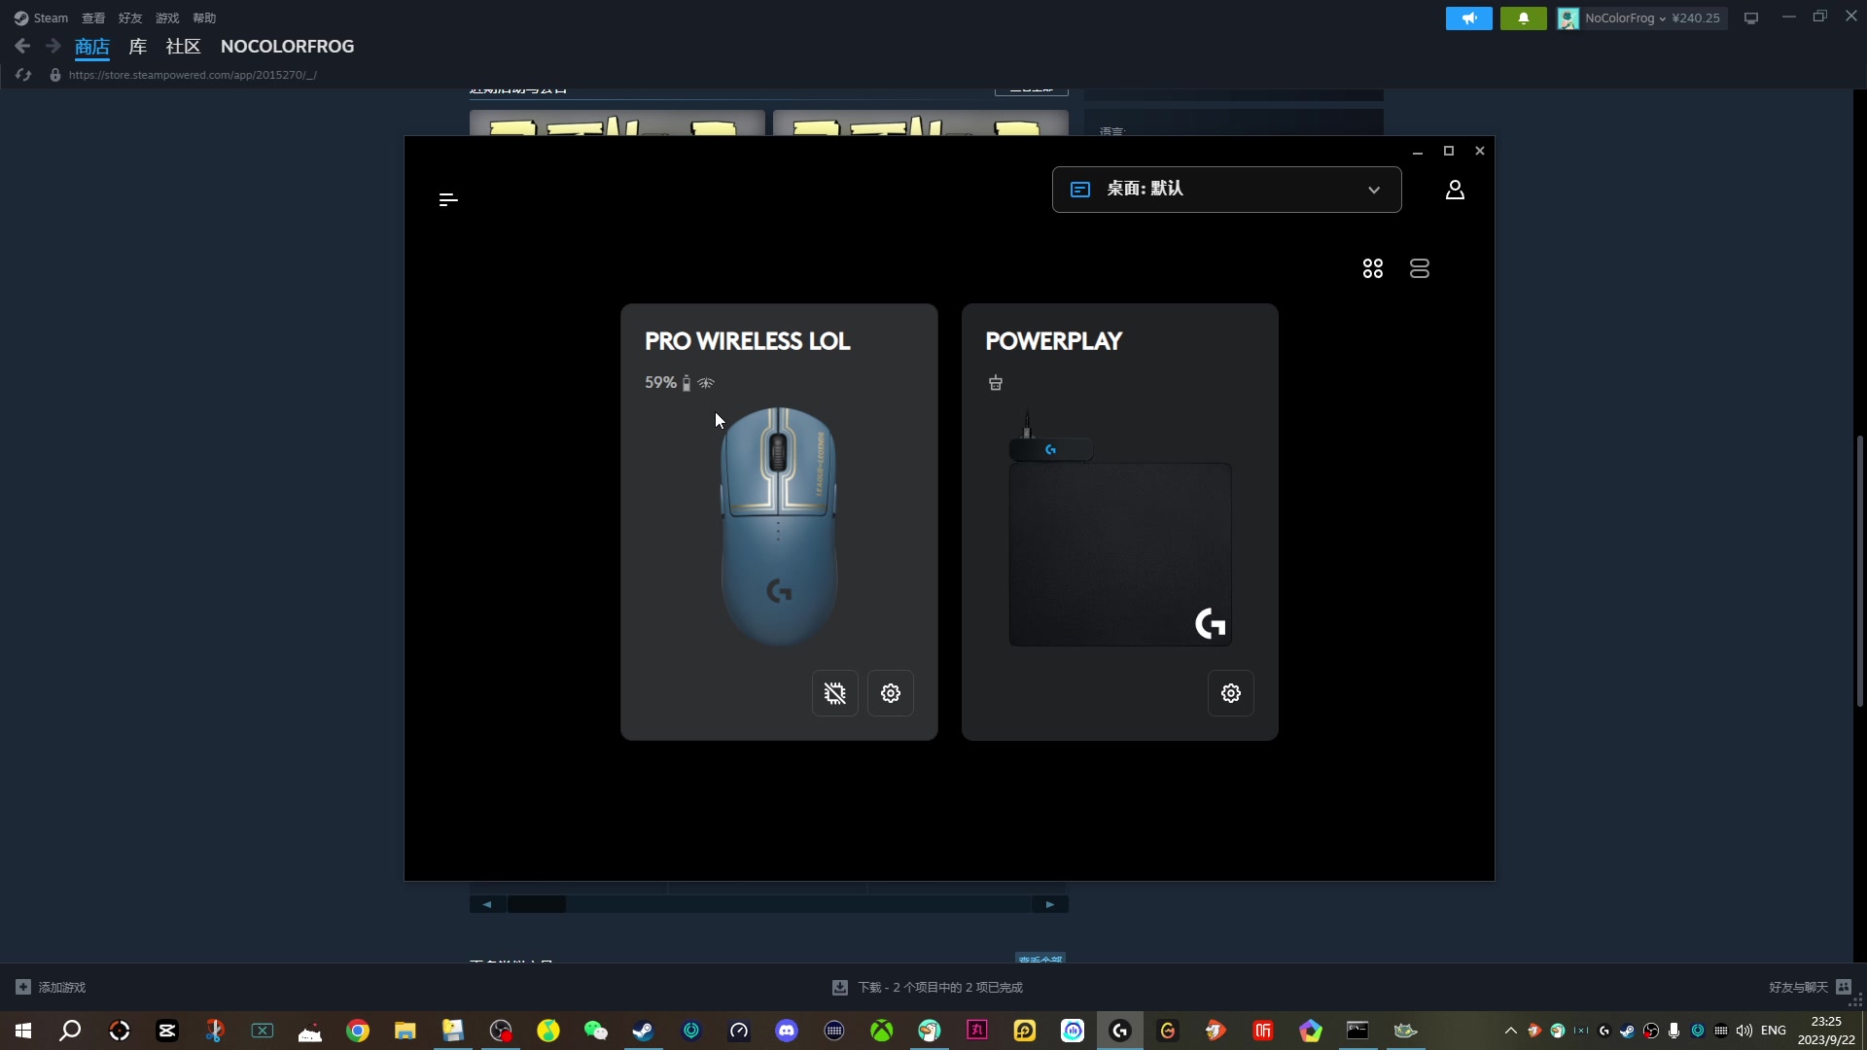The width and height of the screenshot is (1867, 1050).
Task: Open Steam downloads status link
Action: coord(928,987)
